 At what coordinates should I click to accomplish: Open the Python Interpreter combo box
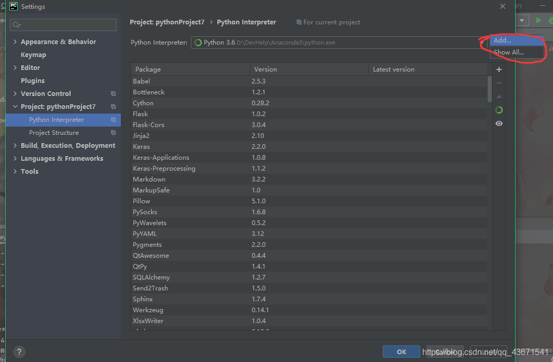pyautogui.click(x=339, y=43)
